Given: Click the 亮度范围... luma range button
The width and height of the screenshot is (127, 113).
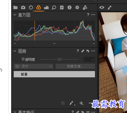Looking at the screenshot, I should coord(75,66).
